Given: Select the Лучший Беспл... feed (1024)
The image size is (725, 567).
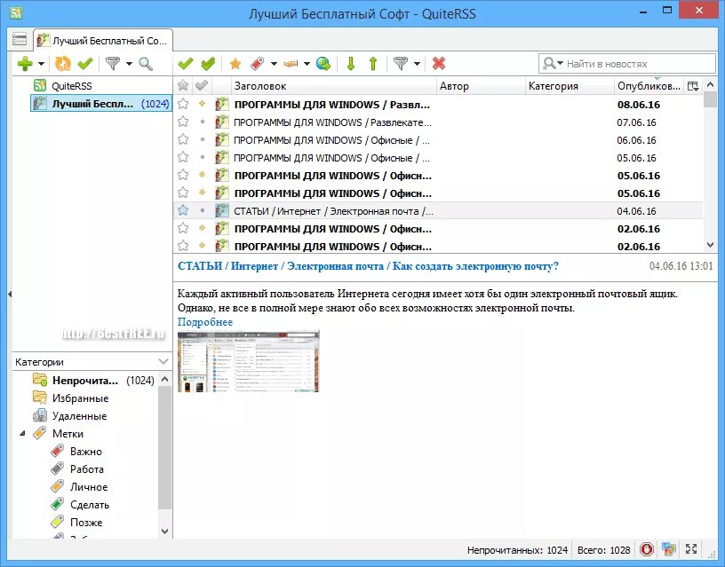Looking at the screenshot, I should (101, 104).
